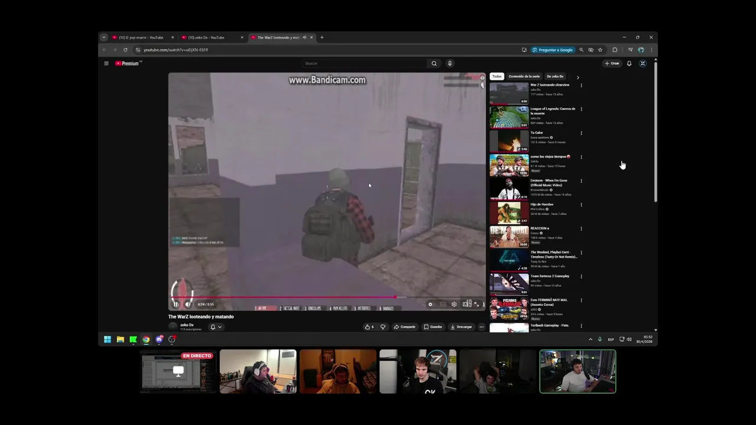
Task: Mute the WarZ browser tab audio icon
Action: [x=304, y=37]
